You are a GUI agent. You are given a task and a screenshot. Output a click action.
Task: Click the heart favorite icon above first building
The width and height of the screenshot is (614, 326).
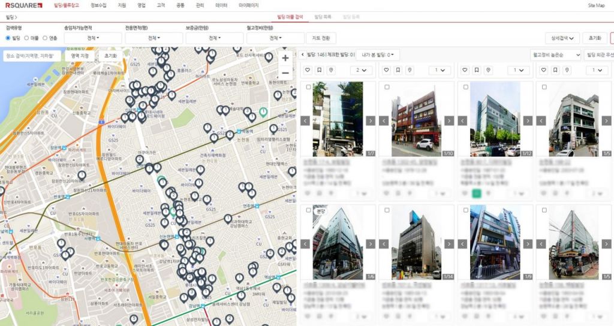[308, 70]
